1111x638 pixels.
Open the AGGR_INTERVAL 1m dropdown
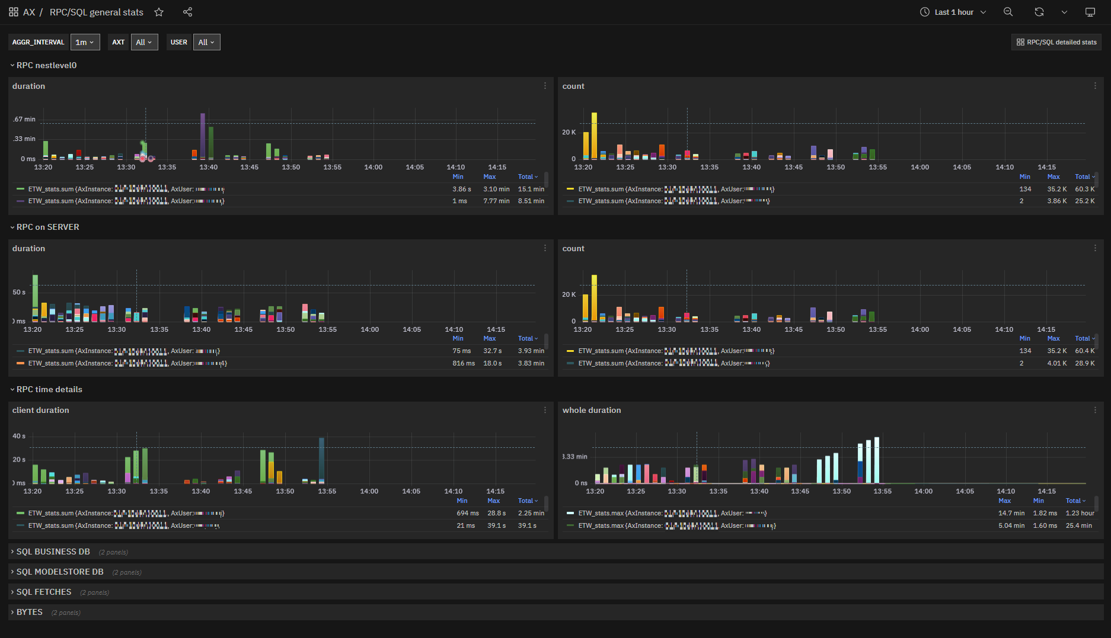(x=85, y=42)
